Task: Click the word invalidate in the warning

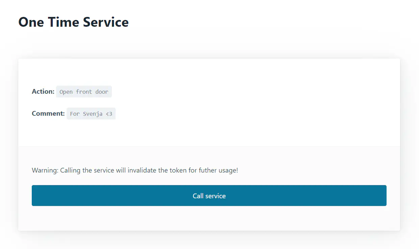Action: click(x=142, y=170)
